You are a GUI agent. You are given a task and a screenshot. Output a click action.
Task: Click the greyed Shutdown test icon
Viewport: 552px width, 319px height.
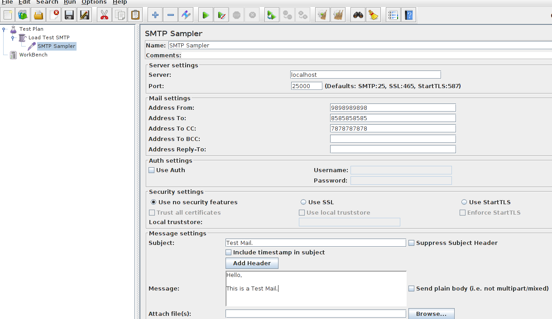click(x=252, y=15)
